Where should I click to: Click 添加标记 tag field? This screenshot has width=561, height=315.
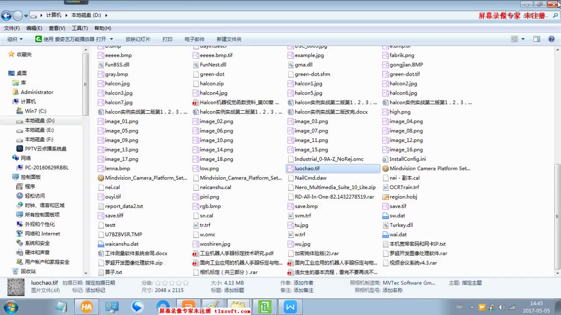(x=95, y=290)
